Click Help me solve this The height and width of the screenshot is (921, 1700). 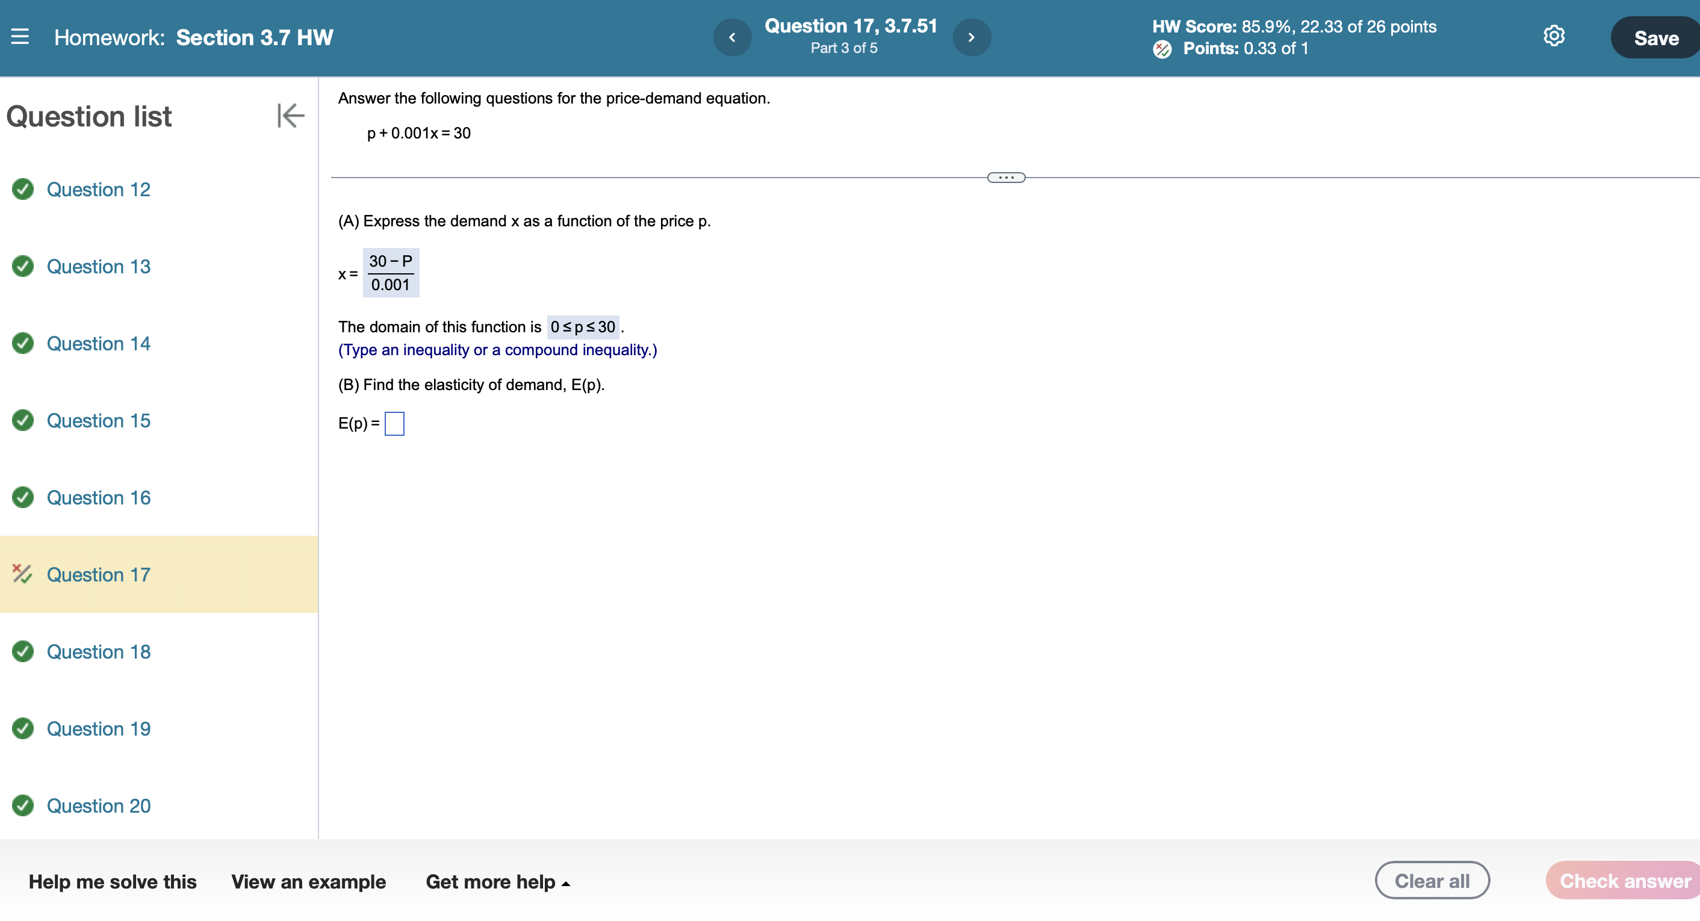(112, 881)
